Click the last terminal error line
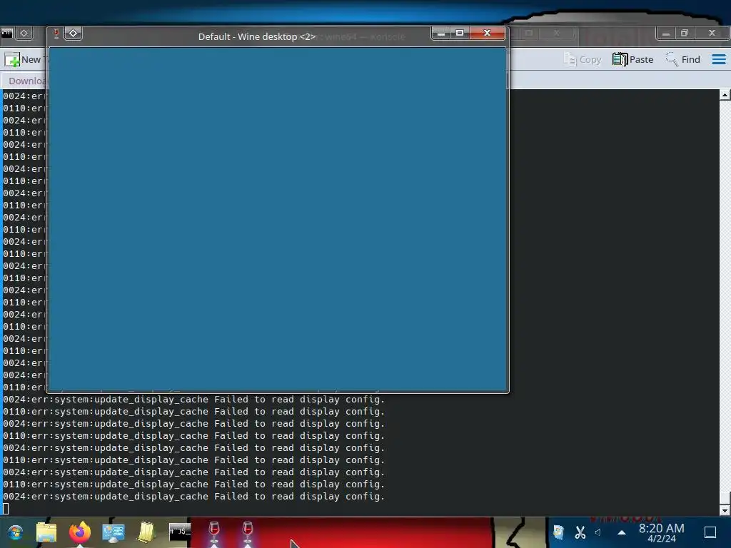 (x=194, y=497)
